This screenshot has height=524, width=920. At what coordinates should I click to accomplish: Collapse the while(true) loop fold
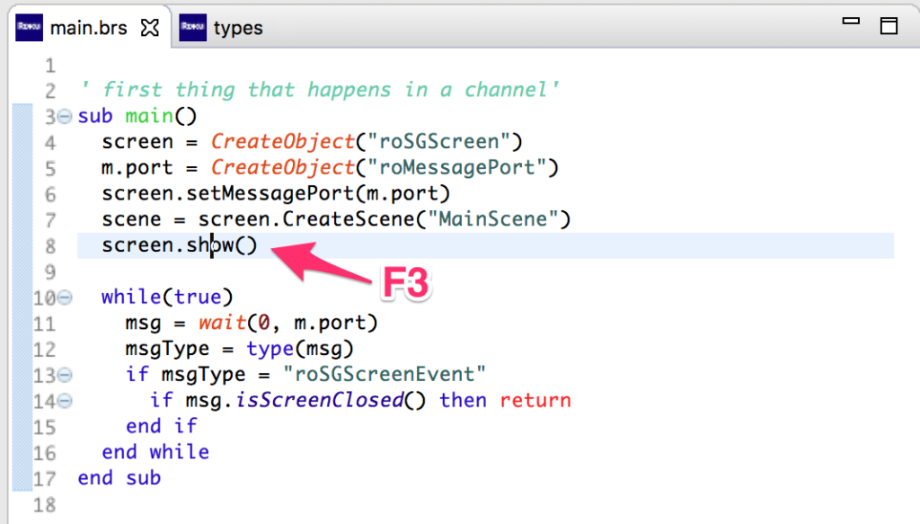coord(64,298)
